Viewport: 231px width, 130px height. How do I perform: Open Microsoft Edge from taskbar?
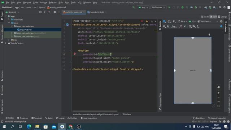(x=29, y=127)
